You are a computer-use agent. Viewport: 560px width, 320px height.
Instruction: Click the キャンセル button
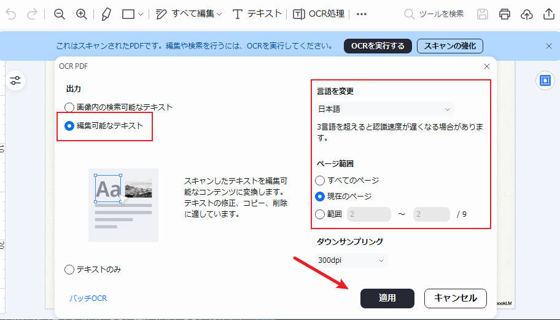tap(456, 299)
